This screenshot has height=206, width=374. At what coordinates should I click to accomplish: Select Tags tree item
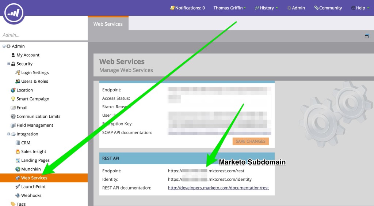(x=21, y=204)
